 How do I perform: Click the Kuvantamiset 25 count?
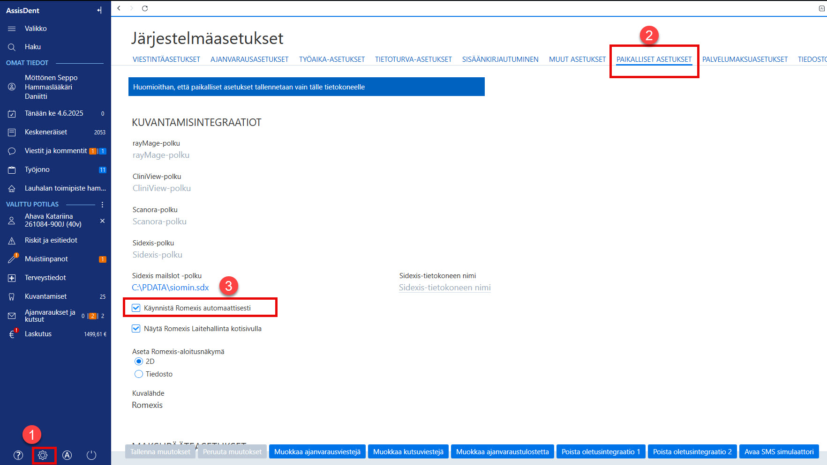pyautogui.click(x=103, y=297)
